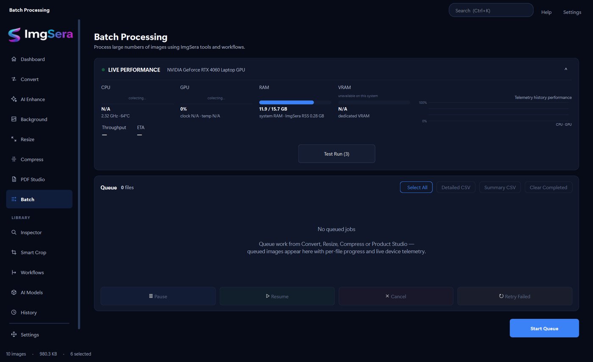This screenshot has width=593, height=362.
Task: Click the "No queued jobs" message
Action: click(x=336, y=229)
